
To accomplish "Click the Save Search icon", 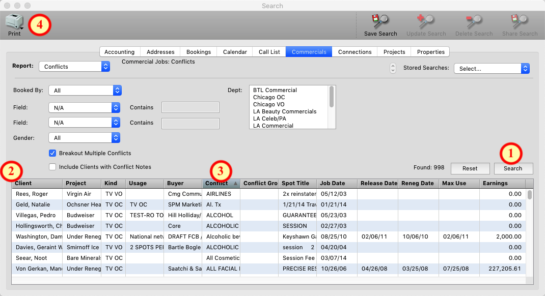I will (380, 21).
